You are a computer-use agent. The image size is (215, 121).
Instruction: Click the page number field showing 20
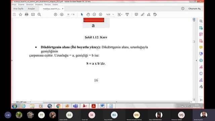68,14
